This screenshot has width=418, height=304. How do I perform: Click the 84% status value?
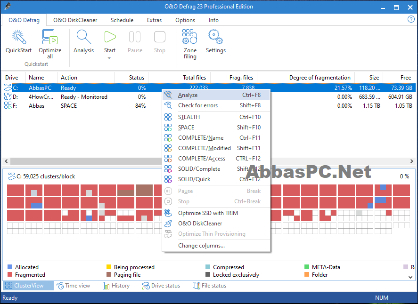(x=140, y=106)
